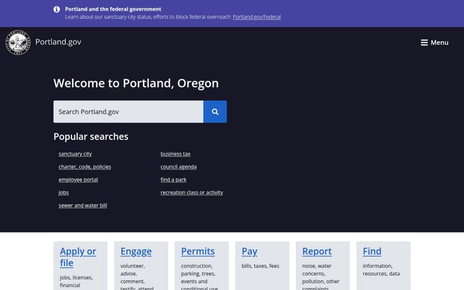Click the 'bills, taxes, fees' description text
This screenshot has width=464, height=290.
tap(260, 266)
